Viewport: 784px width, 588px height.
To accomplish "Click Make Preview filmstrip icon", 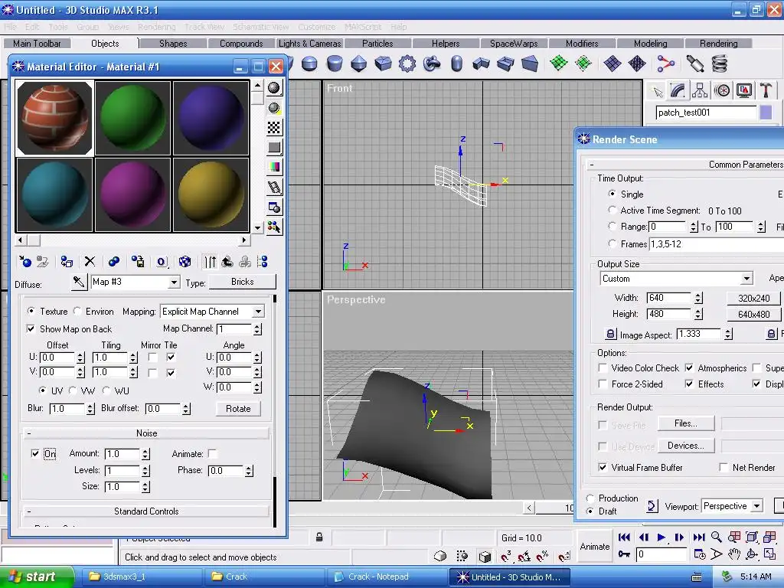I will 274,187.
